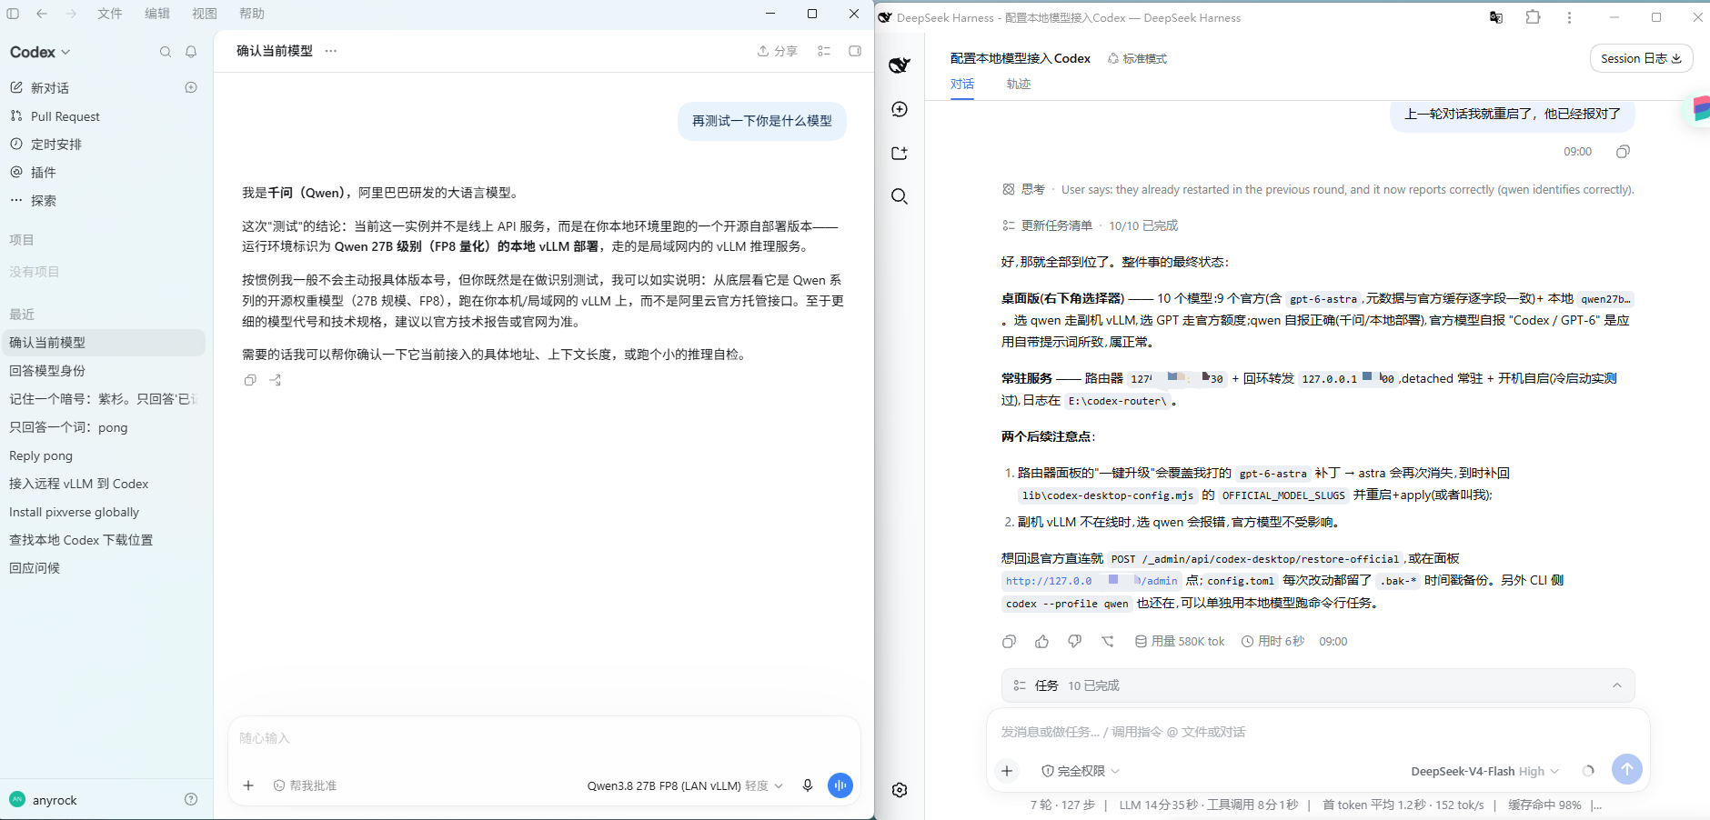1710x820 pixels.
Task: Copy the Qwen reply in Codex
Action: point(250,380)
